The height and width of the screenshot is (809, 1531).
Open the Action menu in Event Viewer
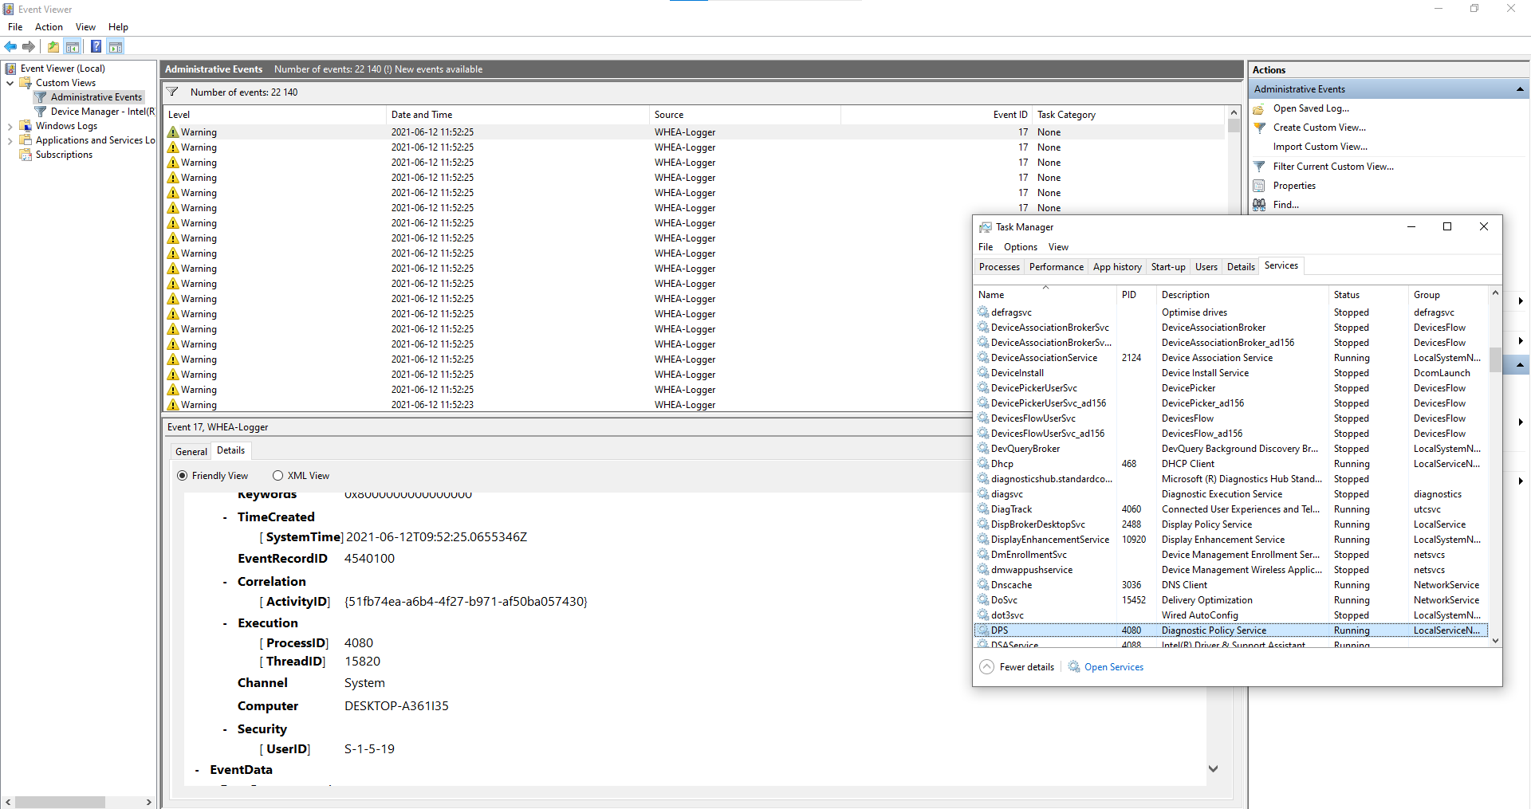coord(49,26)
